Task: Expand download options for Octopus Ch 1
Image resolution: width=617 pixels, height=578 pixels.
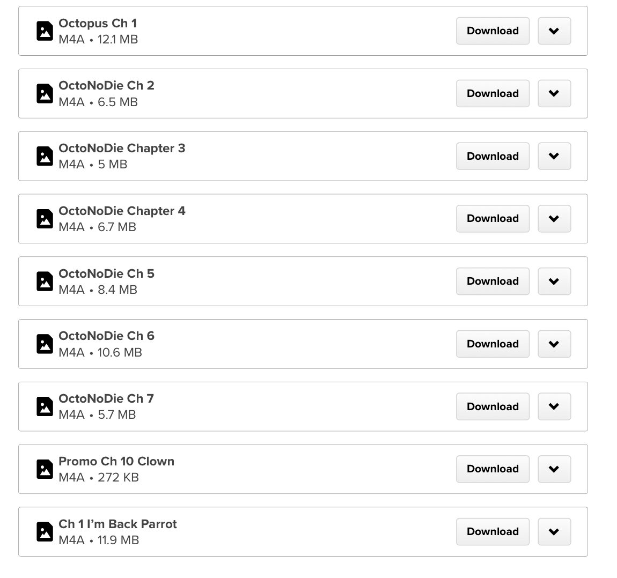Action: [x=554, y=31]
